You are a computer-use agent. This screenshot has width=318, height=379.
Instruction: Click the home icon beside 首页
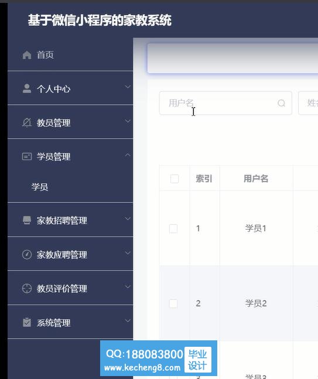(x=27, y=55)
